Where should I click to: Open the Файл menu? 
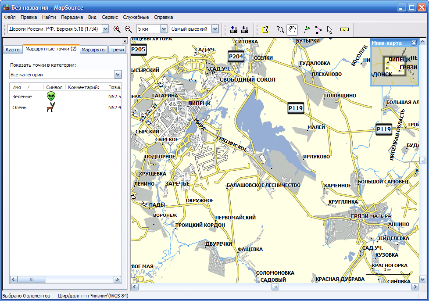(x=10, y=17)
